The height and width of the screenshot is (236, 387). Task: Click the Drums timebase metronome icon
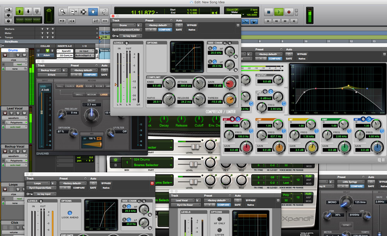pyautogui.click(x=3, y=69)
